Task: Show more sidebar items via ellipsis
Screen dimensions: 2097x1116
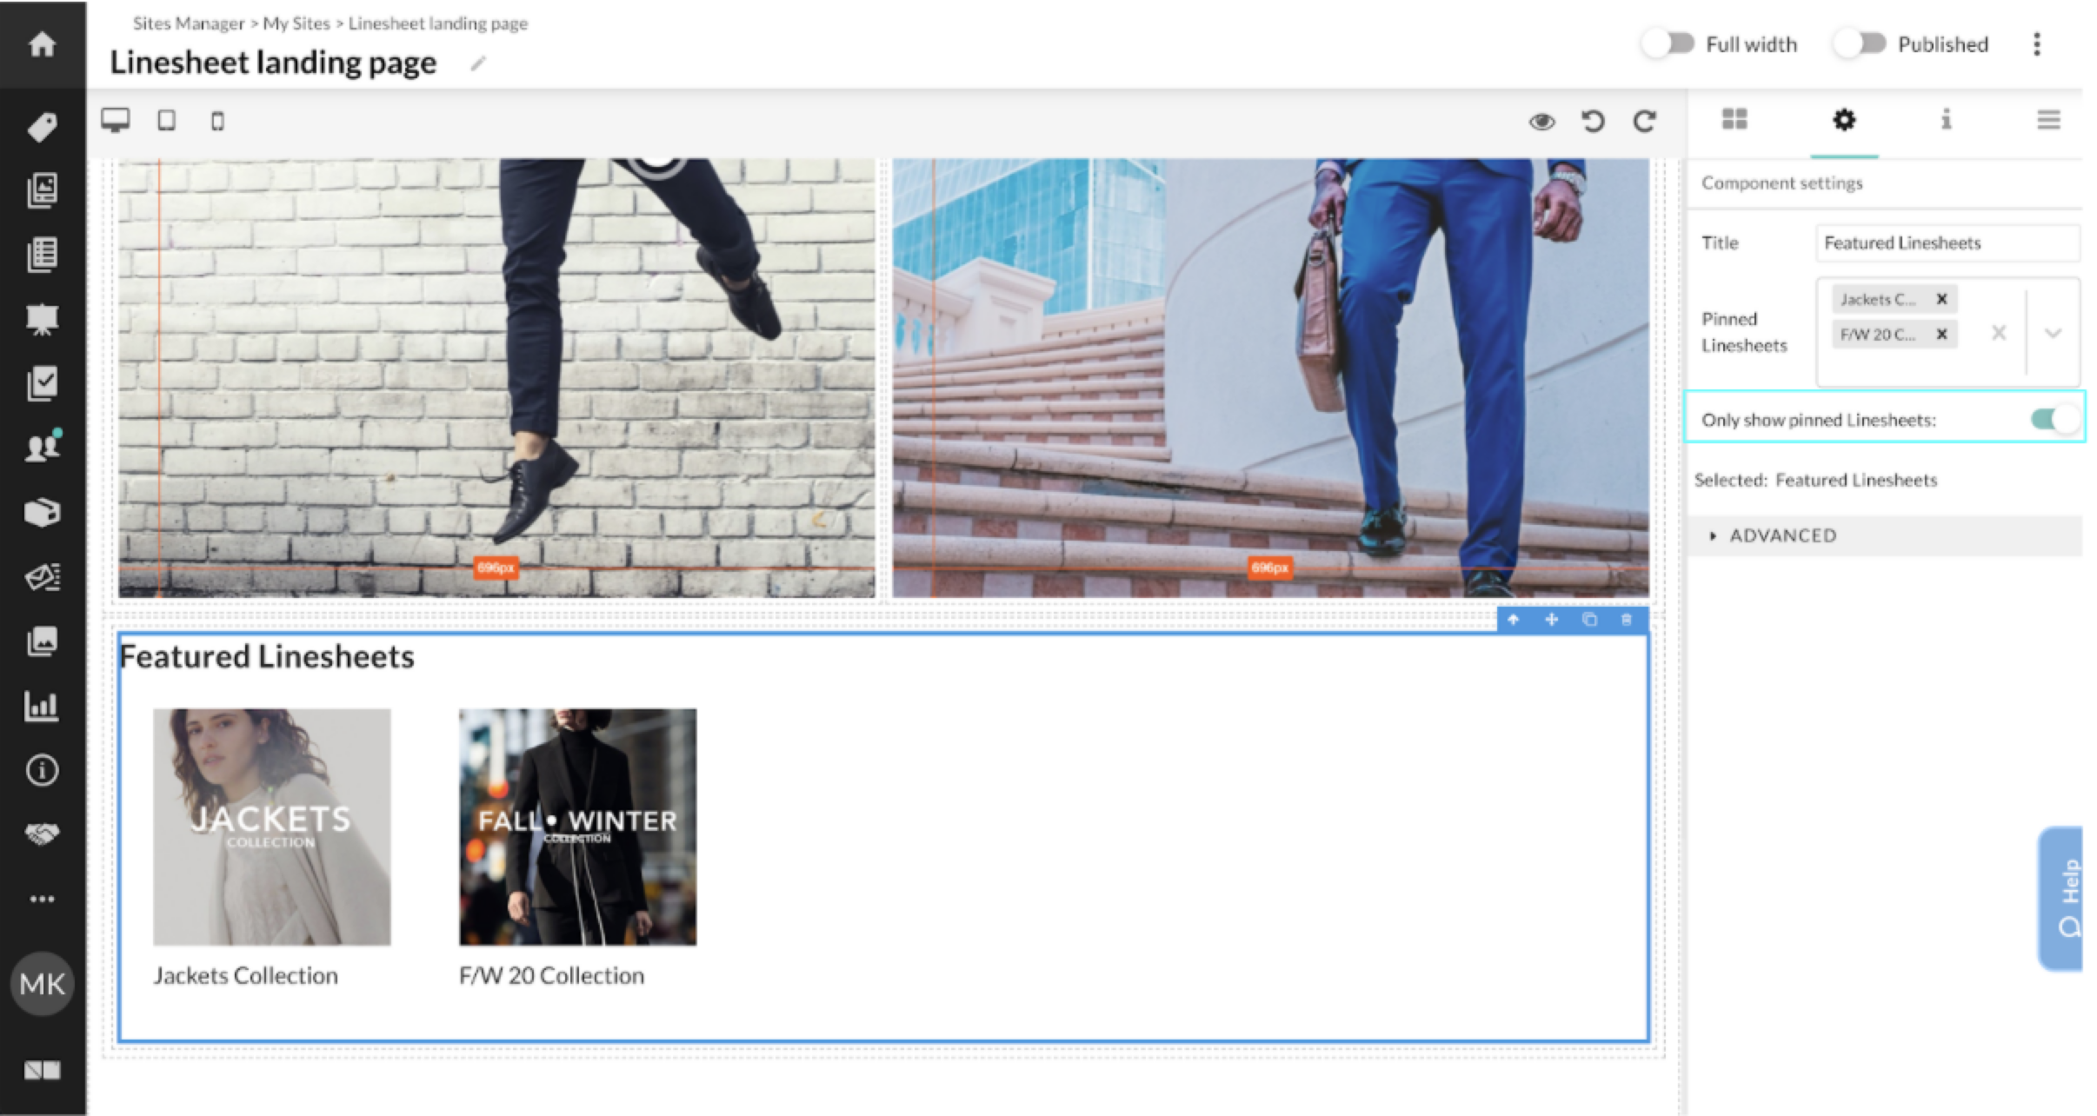Action: point(42,899)
